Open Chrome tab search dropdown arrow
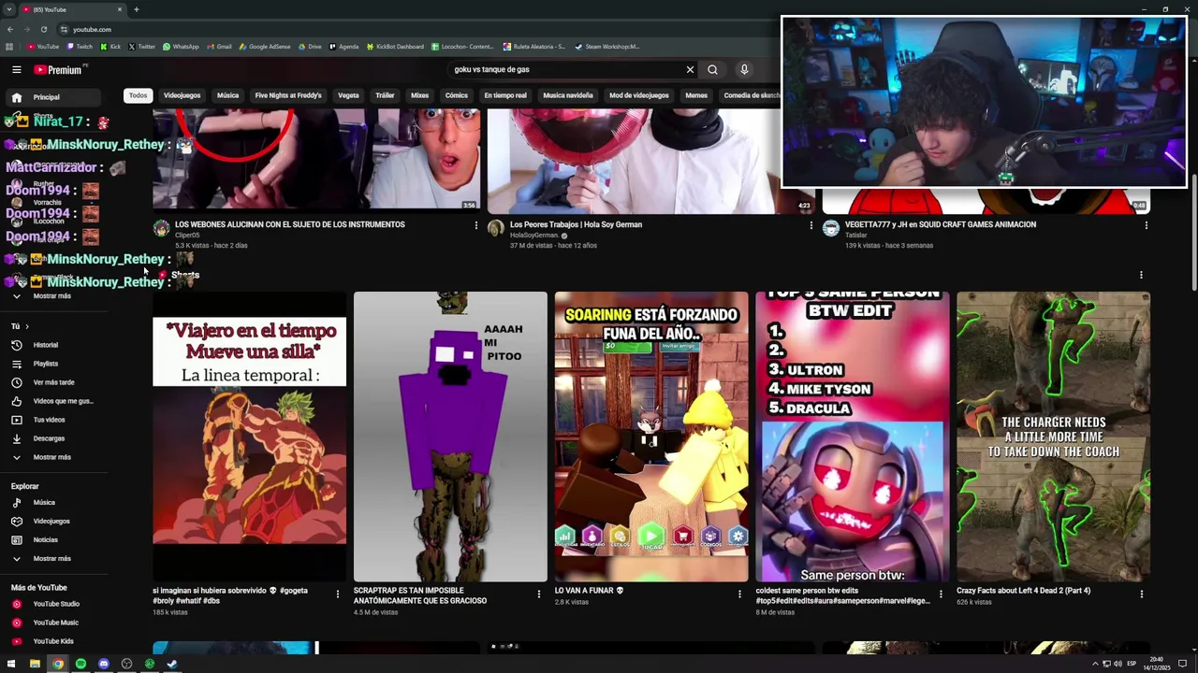This screenshot has width=1198, height=673. 9,9
